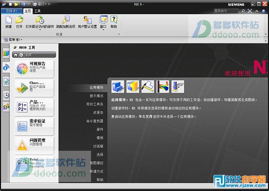Open 可视报告 (Visual Reporting) tool
Image resolution: width=269 pixels, height=191 pixels.
(x=35, y=68)
